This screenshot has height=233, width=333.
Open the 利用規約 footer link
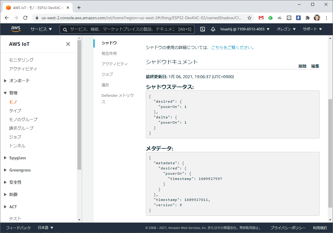pos(320,228)
